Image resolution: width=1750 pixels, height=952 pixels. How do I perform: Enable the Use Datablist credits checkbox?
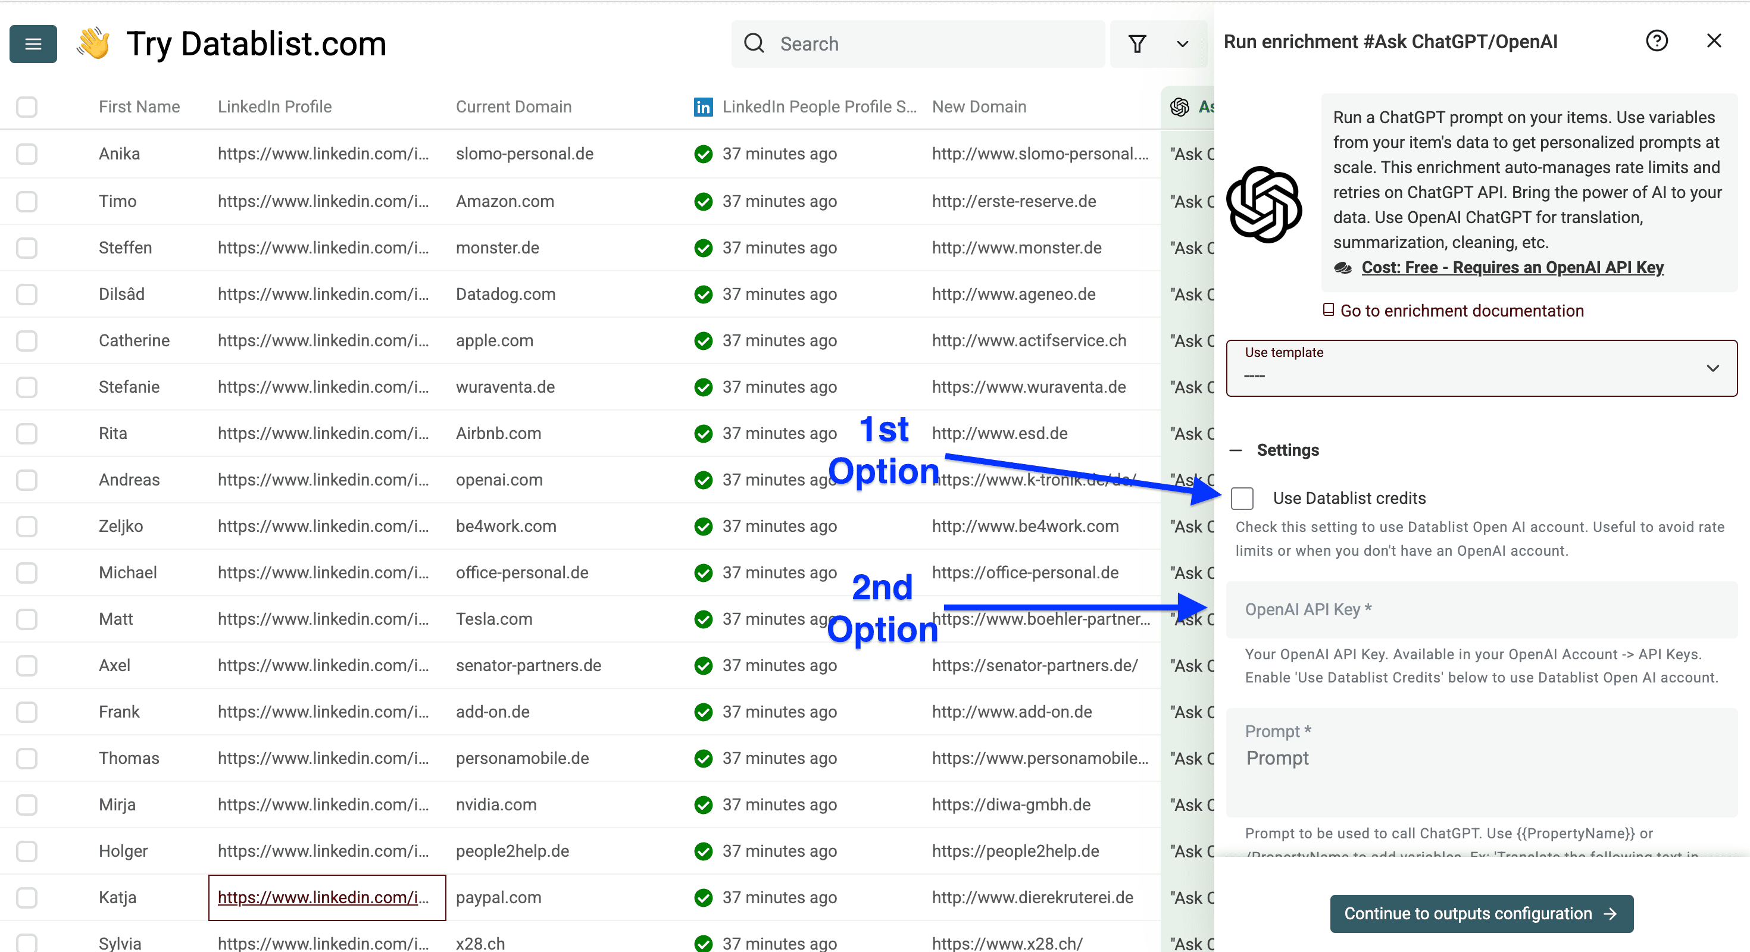1242,498
